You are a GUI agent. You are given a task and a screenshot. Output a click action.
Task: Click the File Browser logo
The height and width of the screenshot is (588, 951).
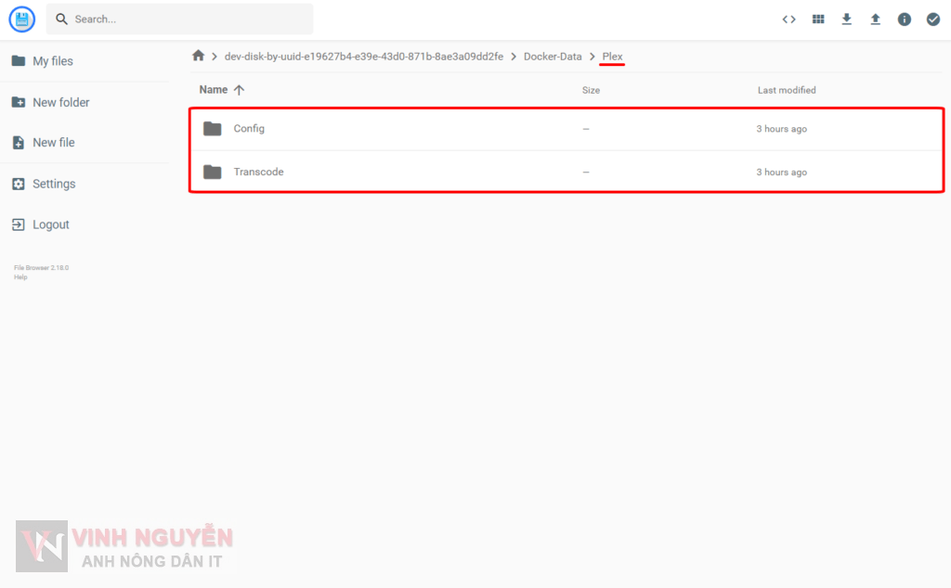[20, 19]
